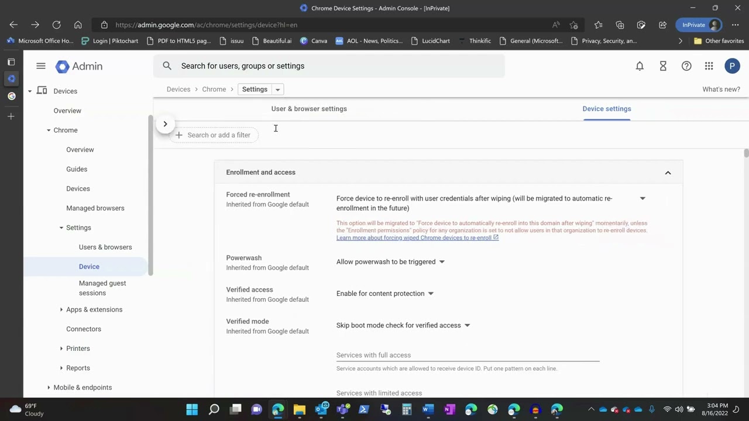Image resolution: width=749 pixels, height=421 pixels.
Task: Click the search magnifier icon
Action: point(167,66)
